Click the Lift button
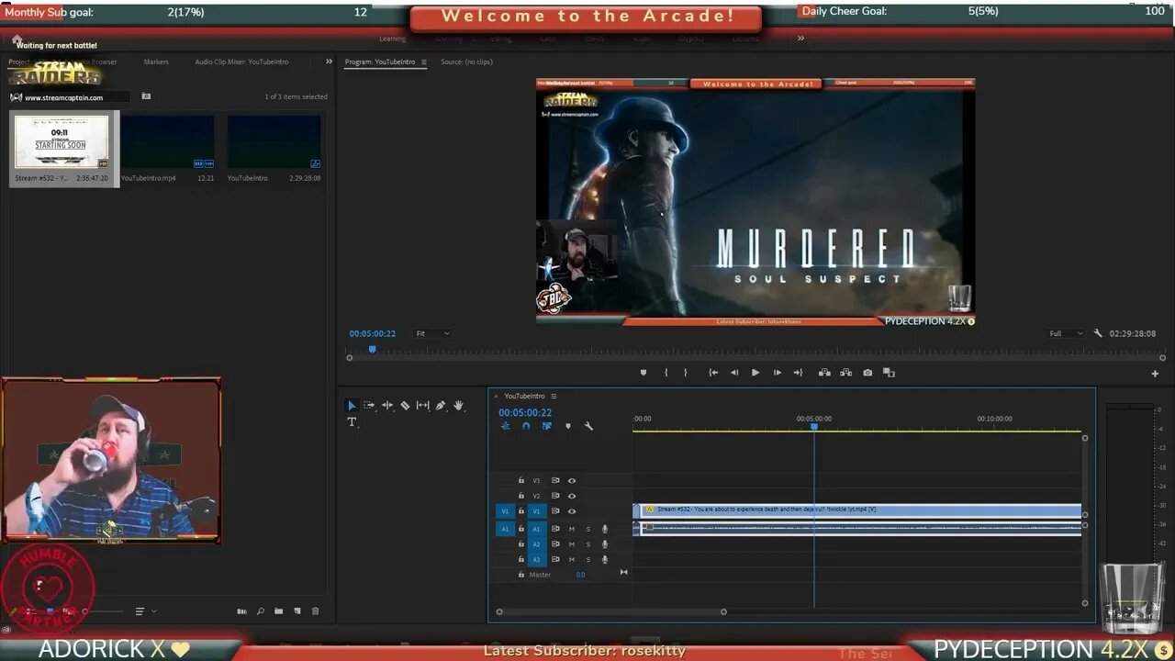The height and width of the screenshot is (661, 1175). click(x=824, y=373)
